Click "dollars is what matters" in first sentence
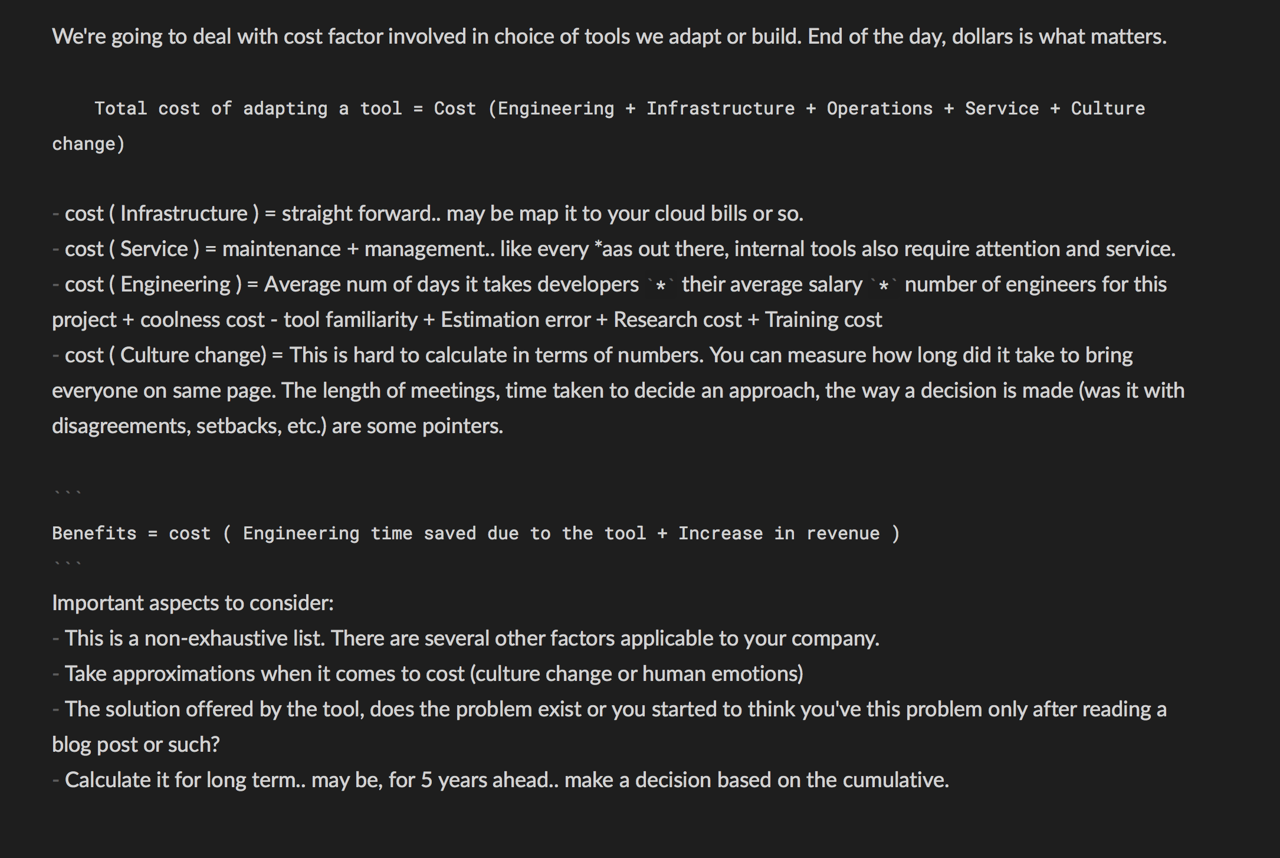This screenshot has width=1280, height=858. click(x=1059, y=37)
